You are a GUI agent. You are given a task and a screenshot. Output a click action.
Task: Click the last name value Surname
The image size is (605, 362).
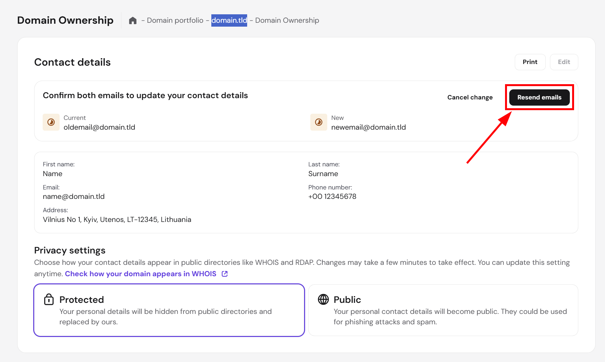tap(323, 174)
